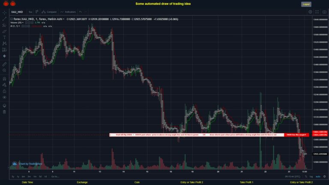Open the pattern drawing tools
Screen dimensions: 329x185
point(4,44)
